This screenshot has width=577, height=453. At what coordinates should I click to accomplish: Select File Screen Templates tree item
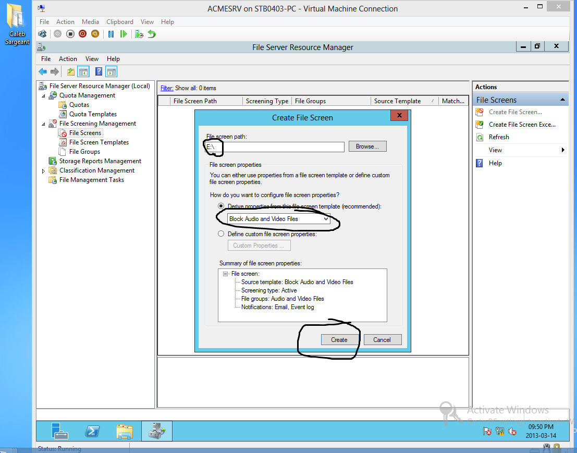[99, 142]
